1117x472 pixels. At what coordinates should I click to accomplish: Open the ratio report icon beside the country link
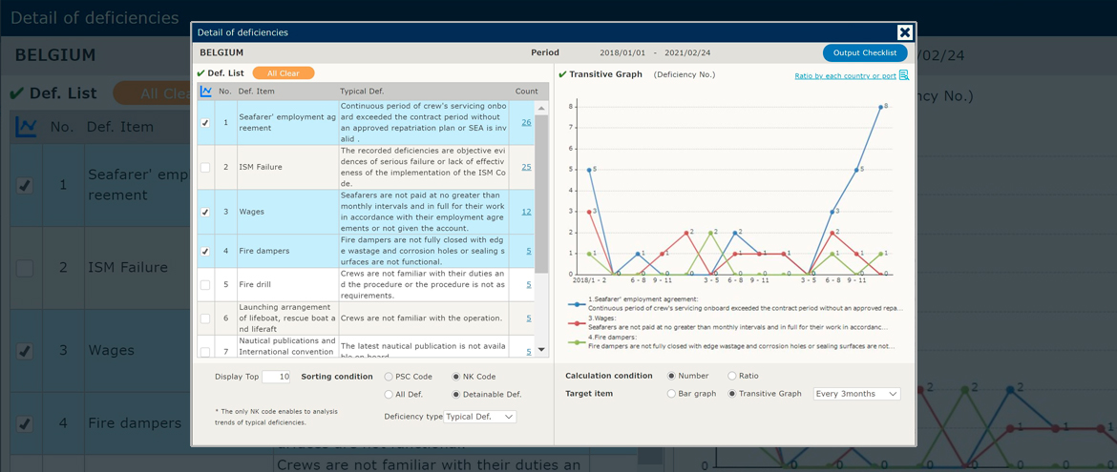903,74
